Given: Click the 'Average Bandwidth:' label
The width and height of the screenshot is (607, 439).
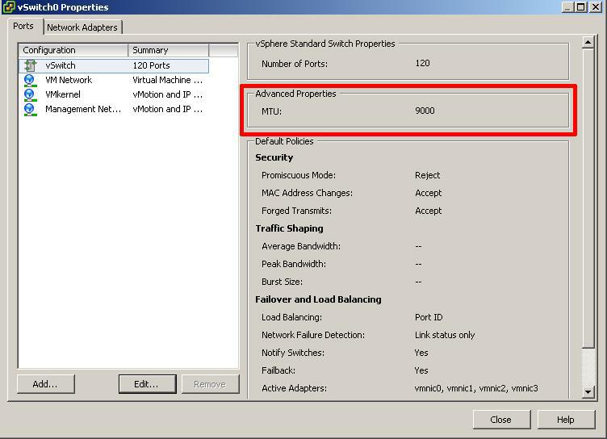Looking at the screenshot, I should click(x=301, y=247).
